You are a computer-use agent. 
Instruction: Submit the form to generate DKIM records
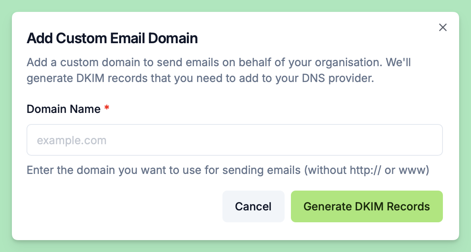click(367, 206)
